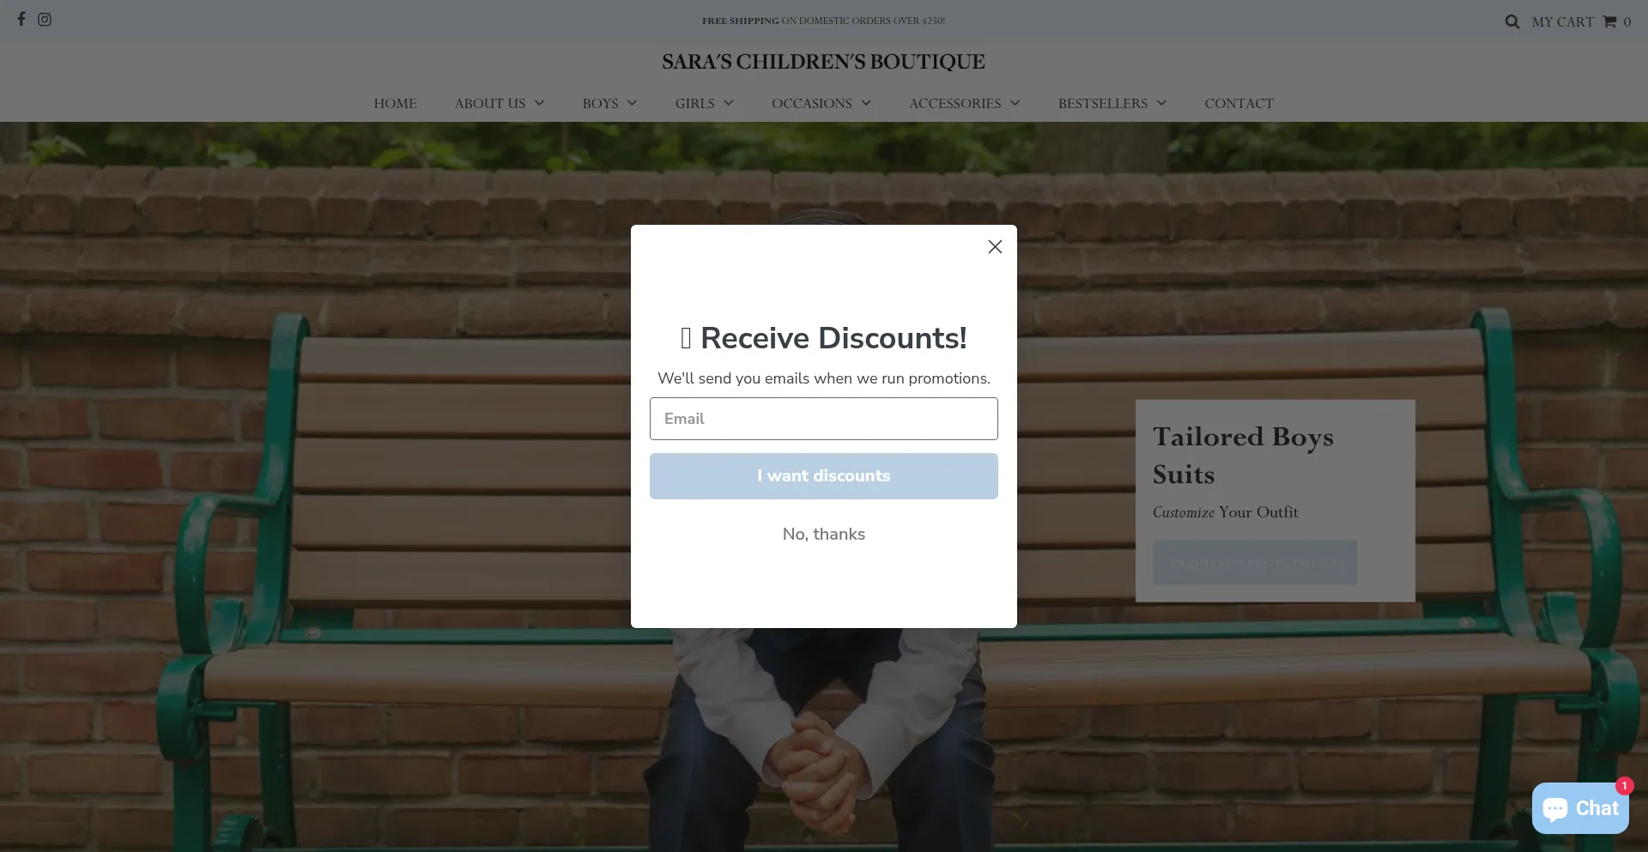Expand the Girls menu chevron
The image size is (1648, 852).
(x=729, y=103)
